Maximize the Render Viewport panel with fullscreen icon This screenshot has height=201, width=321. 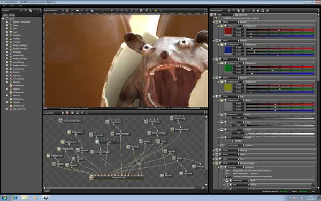click(205, 11)
